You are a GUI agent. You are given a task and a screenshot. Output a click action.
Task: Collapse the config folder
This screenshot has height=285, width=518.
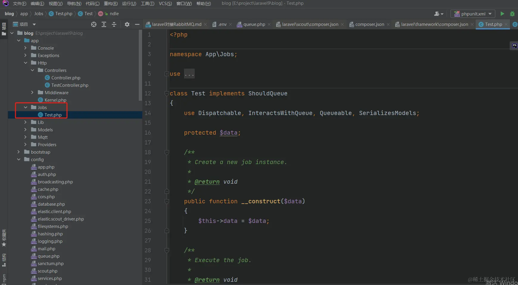[x=19, y=160]
